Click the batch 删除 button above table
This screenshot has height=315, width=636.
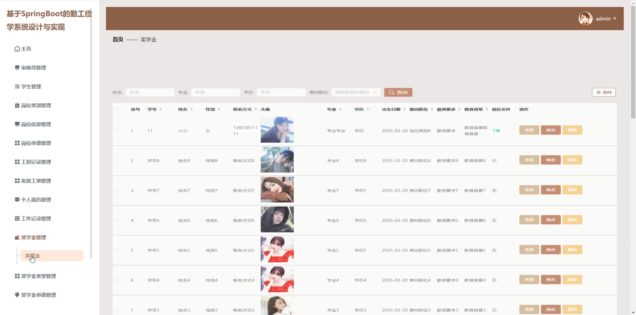tap(604, 92)
